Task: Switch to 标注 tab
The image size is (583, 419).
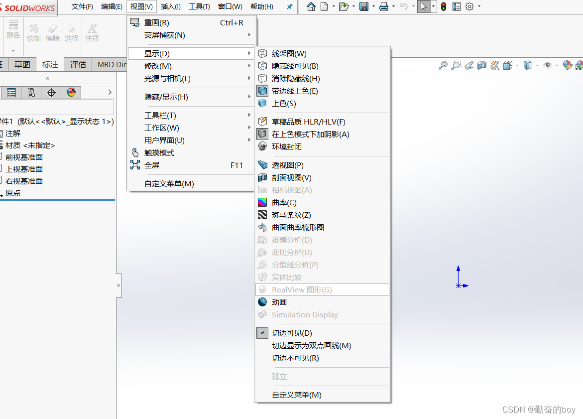Action: [50, 64]
